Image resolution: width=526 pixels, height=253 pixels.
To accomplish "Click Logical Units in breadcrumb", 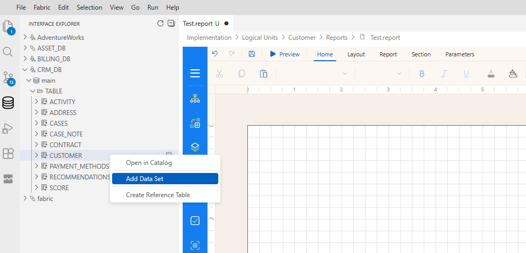I will (x=260, y=38).
